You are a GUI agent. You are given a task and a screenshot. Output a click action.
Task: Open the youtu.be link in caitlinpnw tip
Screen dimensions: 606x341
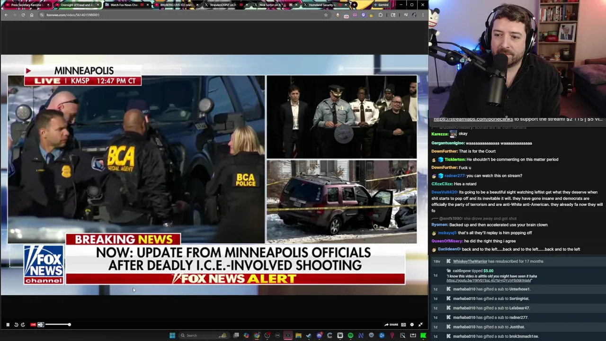[x=489, y=280]
